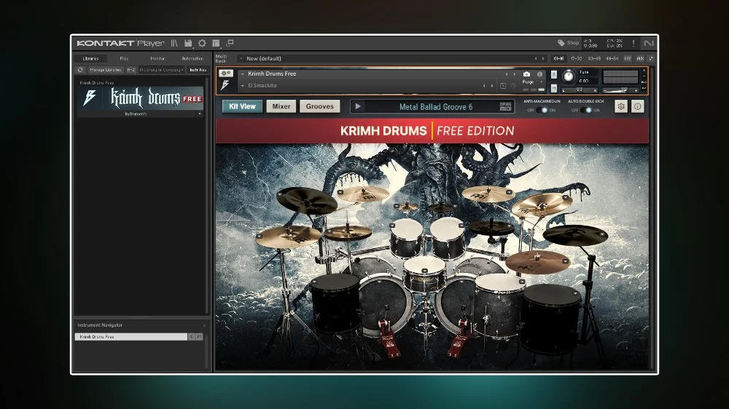Open the Multi Rack preset dropdown arrow

241,58
